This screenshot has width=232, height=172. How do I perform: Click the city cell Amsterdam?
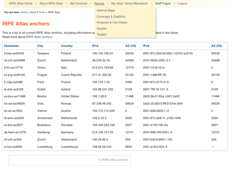click(x=45, y=118)
